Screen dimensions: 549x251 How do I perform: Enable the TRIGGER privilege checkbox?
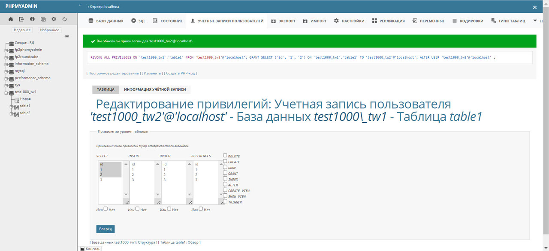coord(225,201)
